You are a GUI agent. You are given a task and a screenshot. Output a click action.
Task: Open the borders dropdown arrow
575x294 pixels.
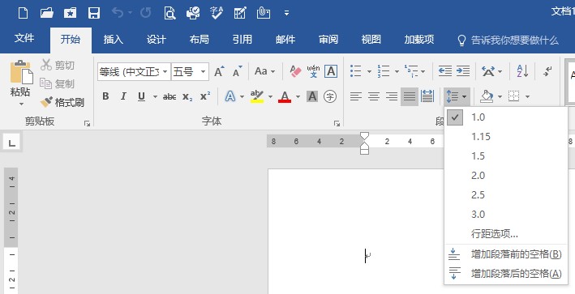(x=527, y=97)
